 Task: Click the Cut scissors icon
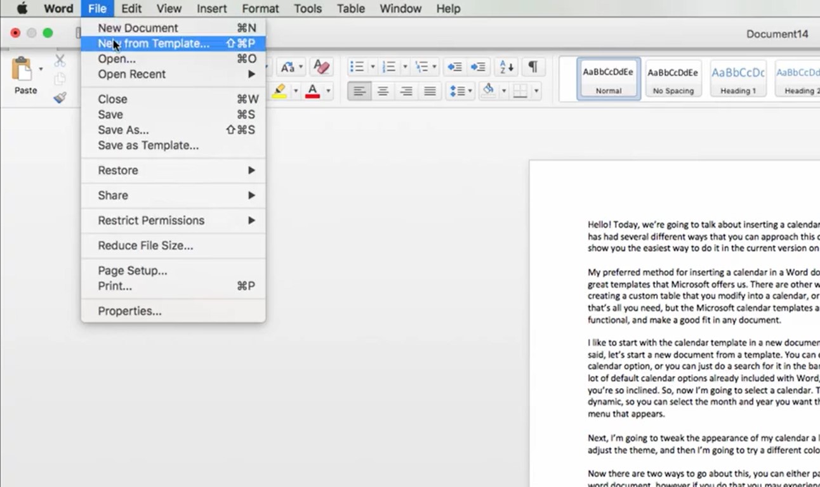point(59,61)
